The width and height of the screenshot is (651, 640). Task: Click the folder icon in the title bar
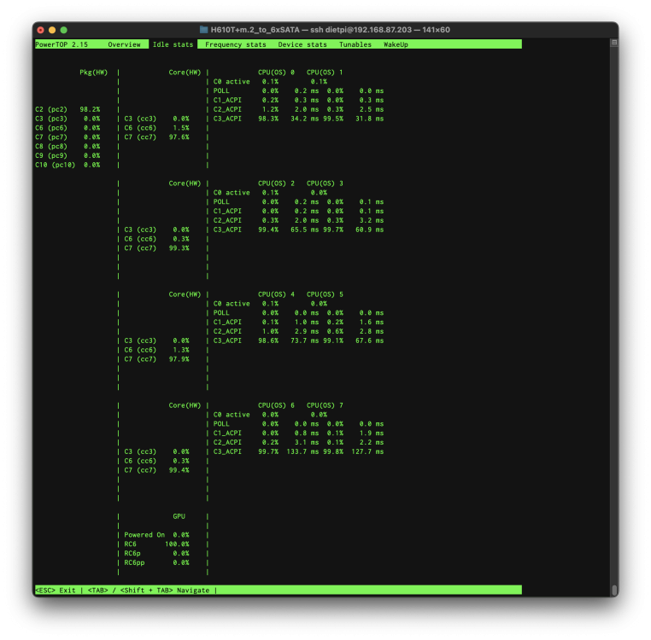[203, 30]
